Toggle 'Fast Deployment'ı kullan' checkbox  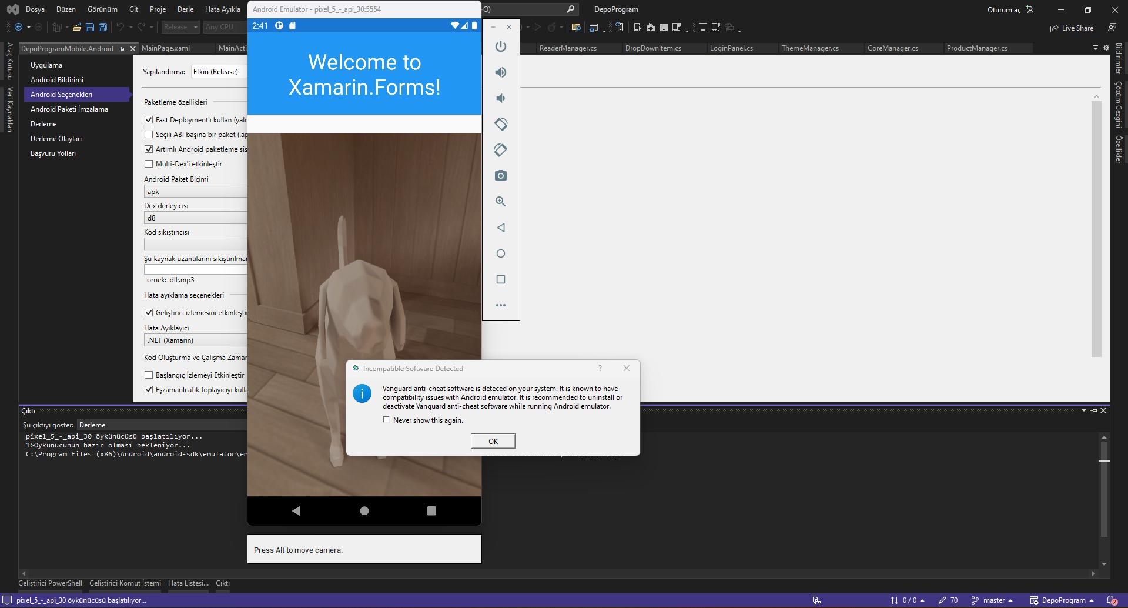pos(149,120)
